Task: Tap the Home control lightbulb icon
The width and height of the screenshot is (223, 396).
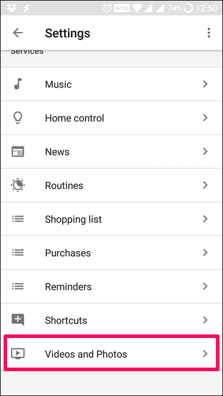Action: pyautogui.click(x=18, y=118)
